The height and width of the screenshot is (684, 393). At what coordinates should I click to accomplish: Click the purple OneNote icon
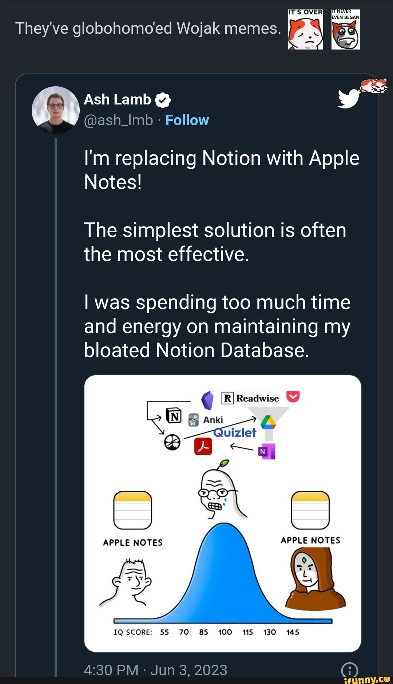[267, 451]
